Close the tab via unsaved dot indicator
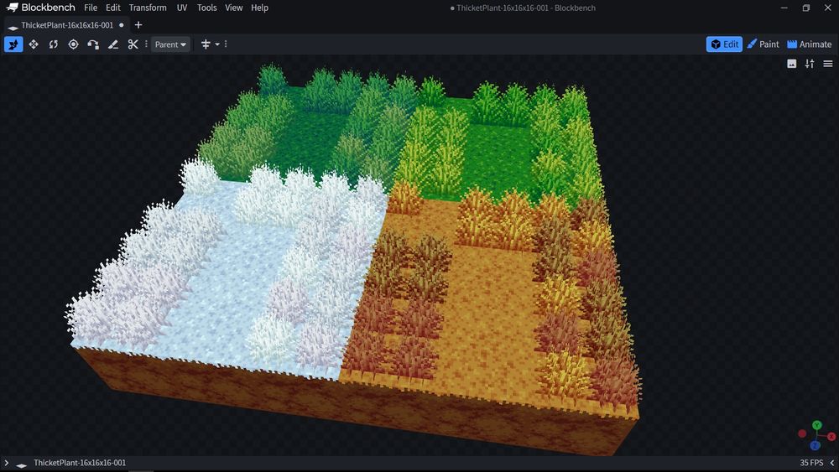Image resolution: width=839 pixels, height=472 pixels. tap(122, 25)
